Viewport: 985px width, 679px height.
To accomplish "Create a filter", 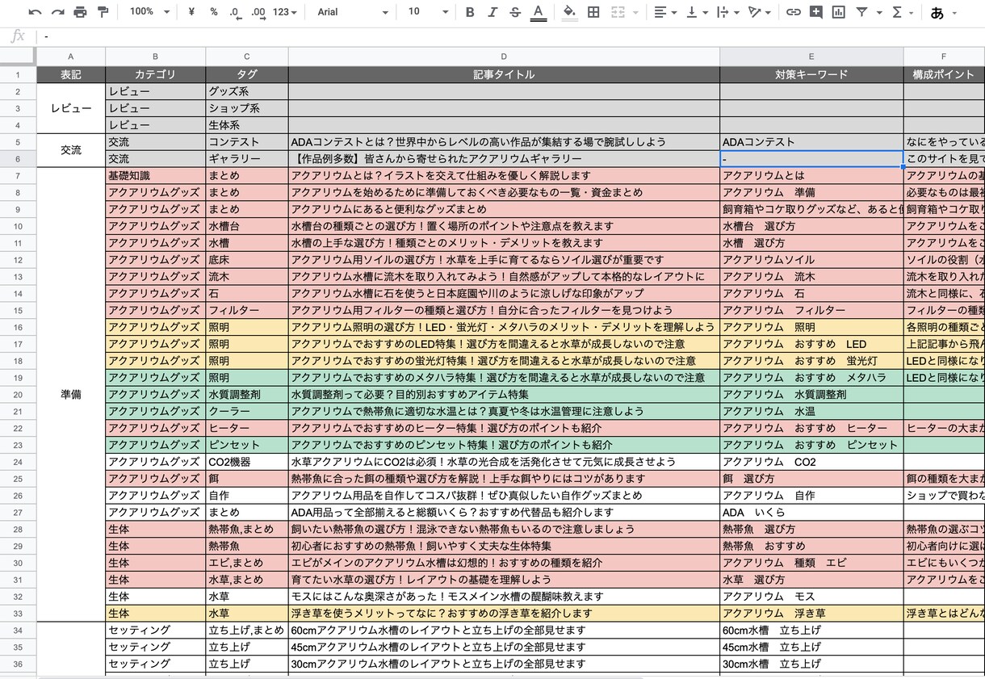I will [x=861, y=12].
